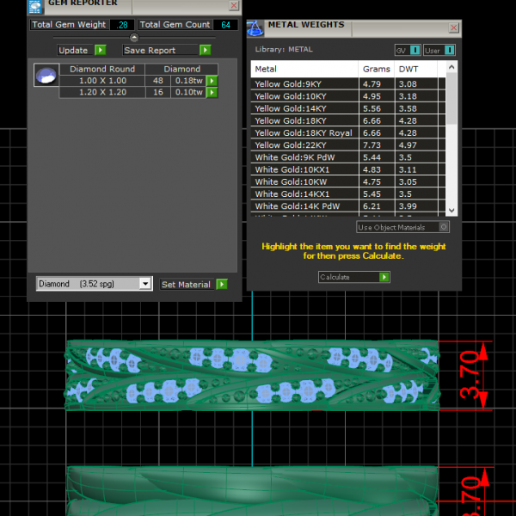
Task: Open the Diamond (3.52 spg) material dropdown
Action: 144,284
